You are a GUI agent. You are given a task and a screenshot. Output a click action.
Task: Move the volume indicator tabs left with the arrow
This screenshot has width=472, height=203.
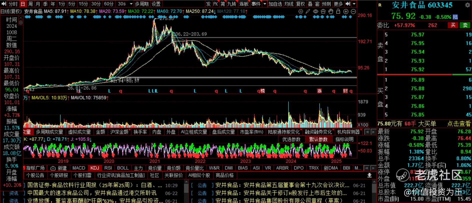click(x=367, y=132)
